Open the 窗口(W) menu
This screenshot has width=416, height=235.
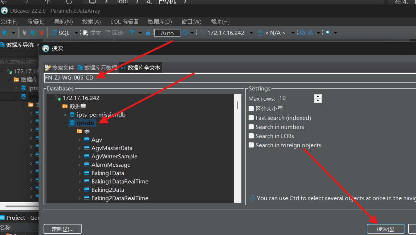pyautogui.click(x=191, y=22)
